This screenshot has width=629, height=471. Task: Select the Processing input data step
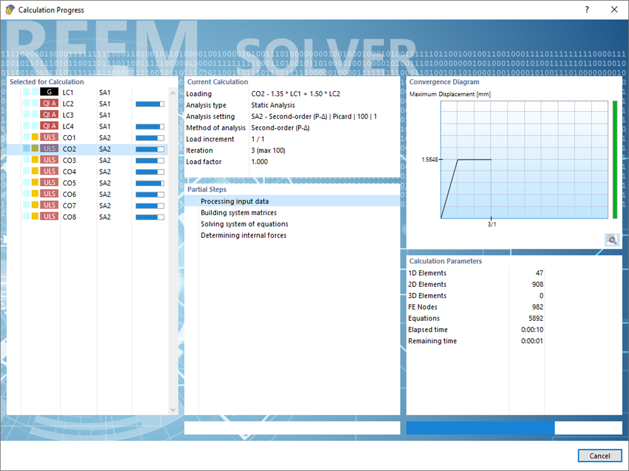[x=292, y=201]
